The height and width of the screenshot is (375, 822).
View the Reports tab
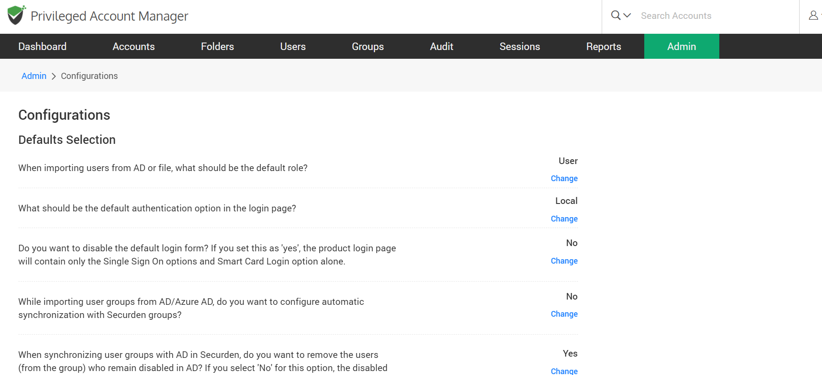coord(603,46)
